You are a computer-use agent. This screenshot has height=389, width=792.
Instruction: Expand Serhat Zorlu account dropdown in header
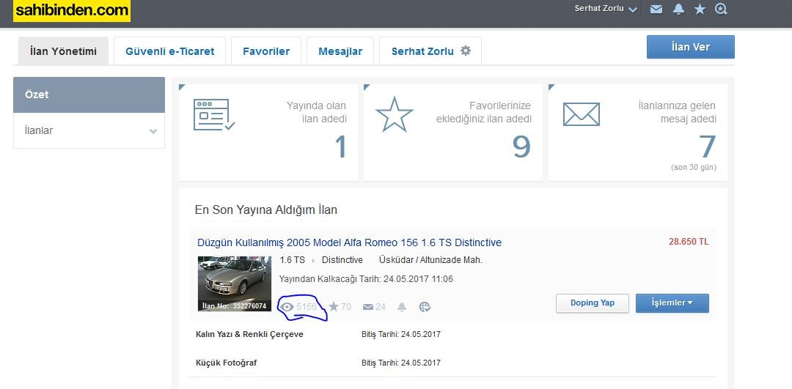(x=606, y=10)
